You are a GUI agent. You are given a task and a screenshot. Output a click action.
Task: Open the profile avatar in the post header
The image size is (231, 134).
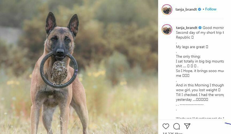click(x=167, y=10)
